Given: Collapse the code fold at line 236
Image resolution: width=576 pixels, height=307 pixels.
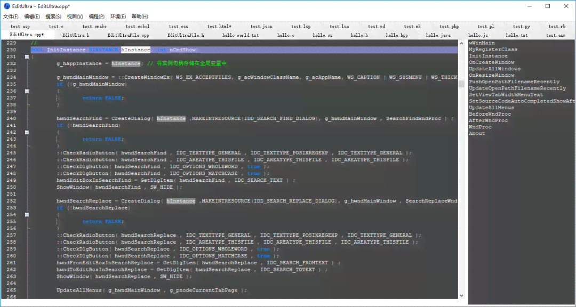Looking at the screenshot, I should coord(27,91).
